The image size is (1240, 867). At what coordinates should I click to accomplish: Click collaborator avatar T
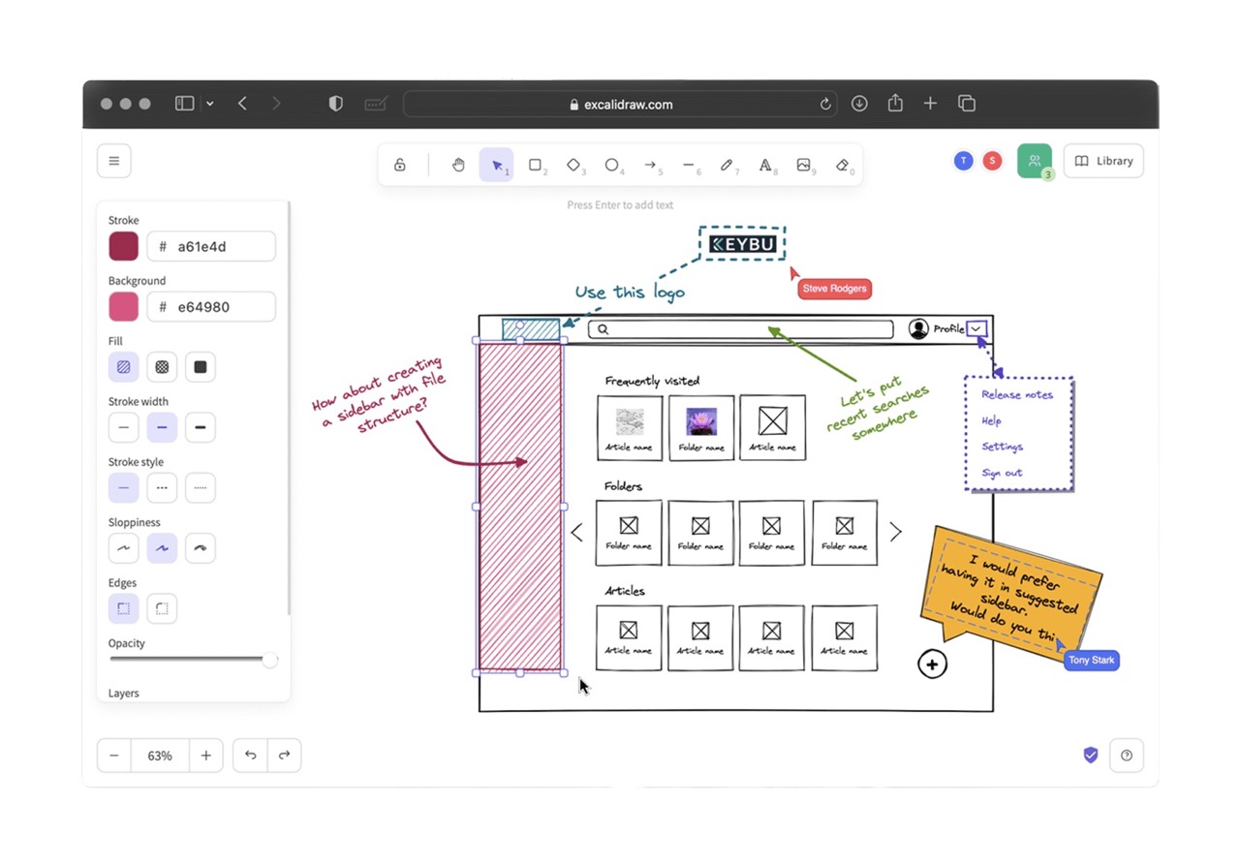pos(963,161)
